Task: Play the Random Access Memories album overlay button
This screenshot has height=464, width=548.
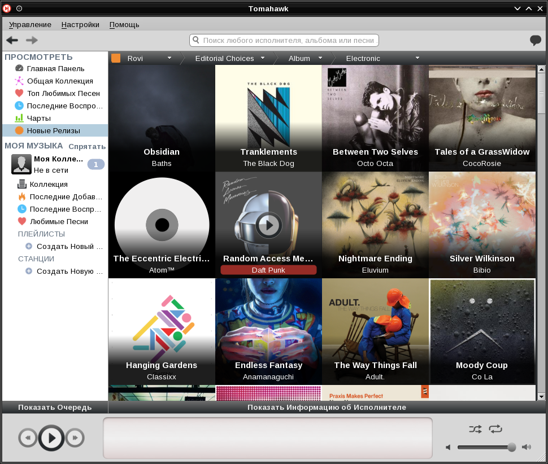Action: tap(268, 225)
